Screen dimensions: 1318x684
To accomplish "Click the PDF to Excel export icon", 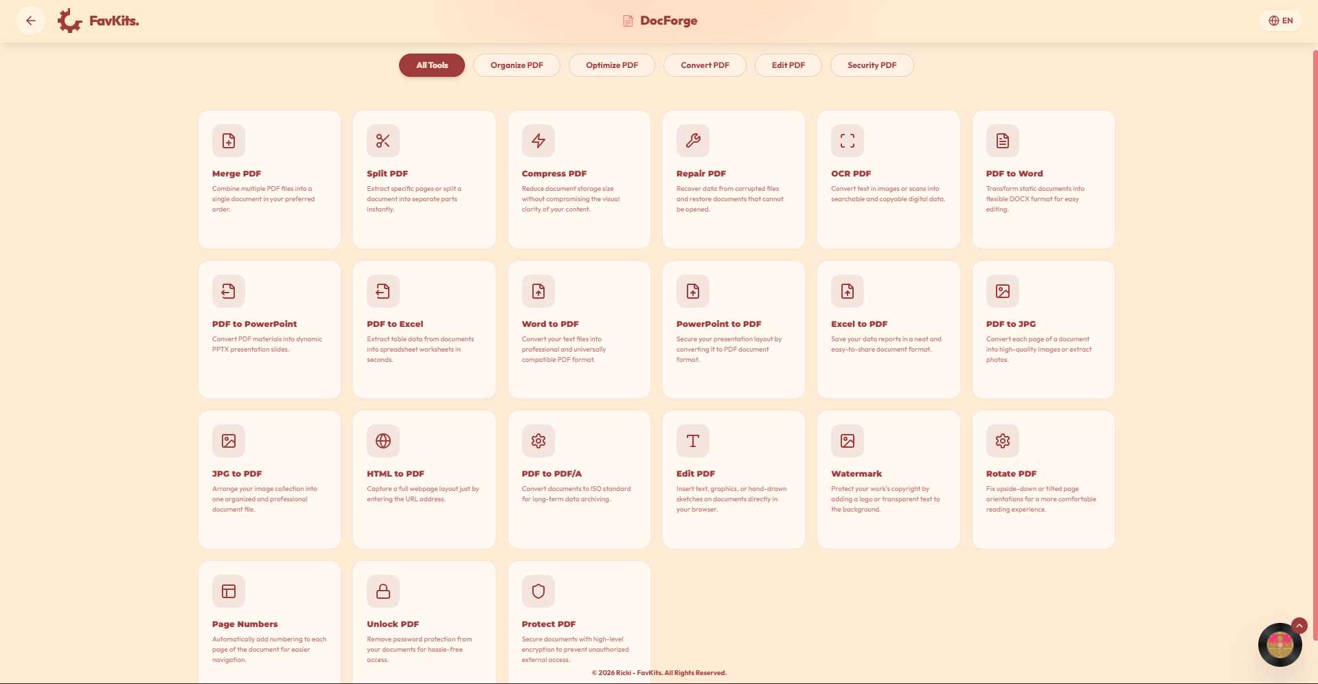I will tap(383, 291).
